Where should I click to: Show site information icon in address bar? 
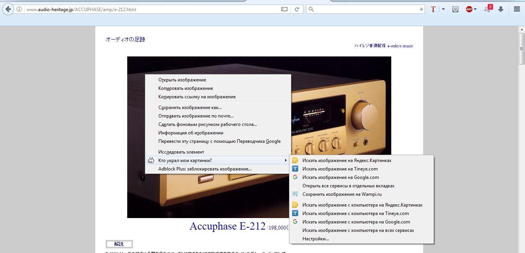[x=19, y=9]
